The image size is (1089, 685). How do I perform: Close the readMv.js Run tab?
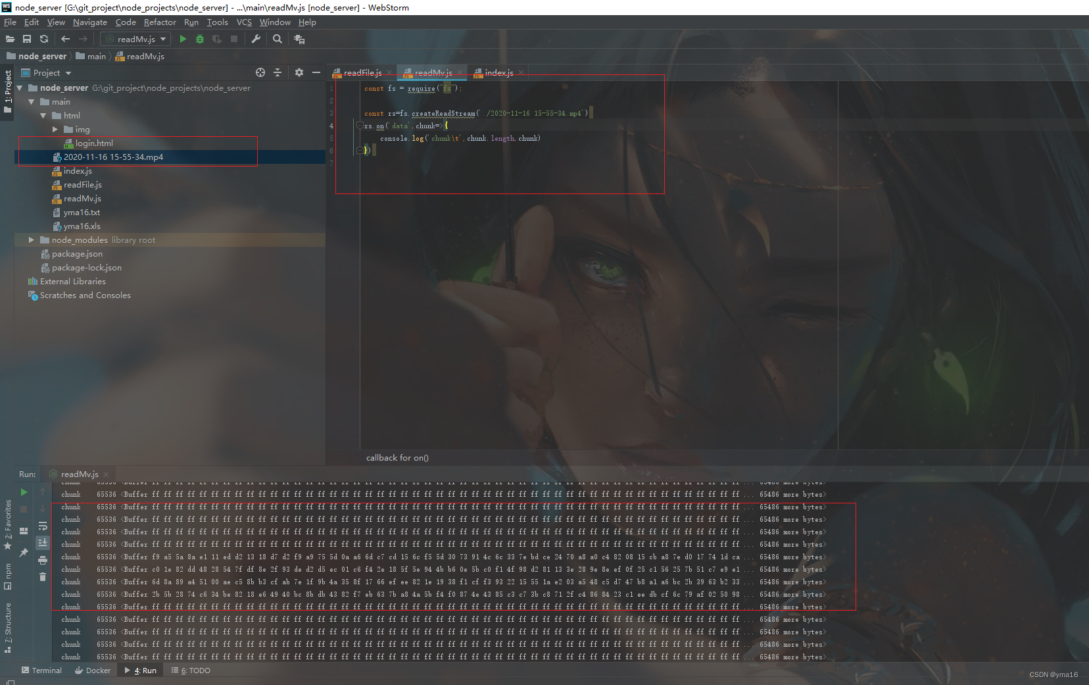(106, 474)
